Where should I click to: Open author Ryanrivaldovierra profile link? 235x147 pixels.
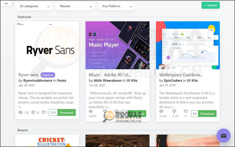coord(38,81)
